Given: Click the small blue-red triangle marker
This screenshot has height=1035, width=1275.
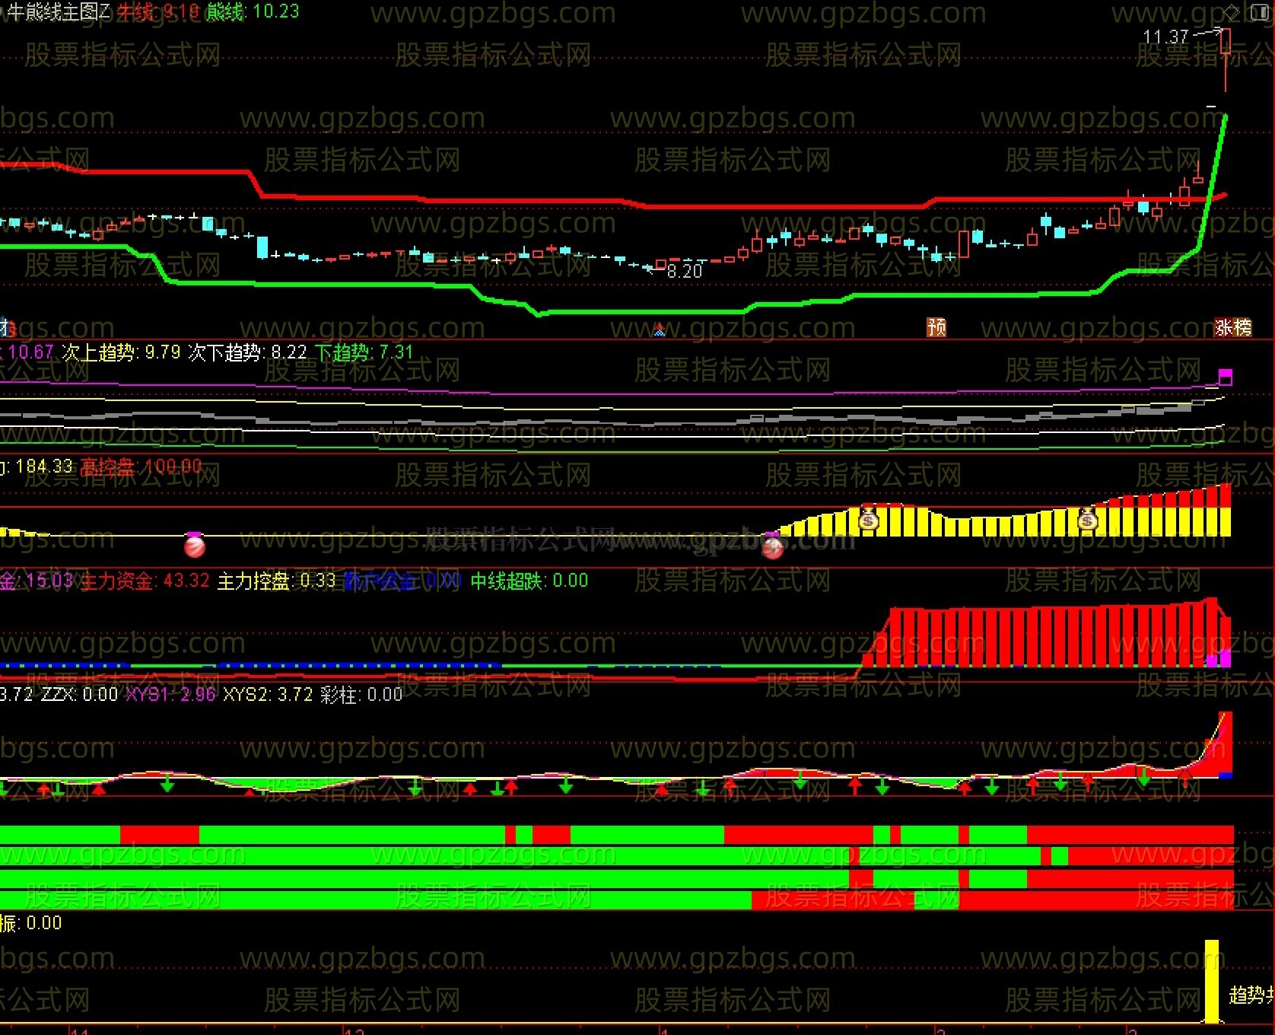Looking at the screenshot, I should point(660,330).
